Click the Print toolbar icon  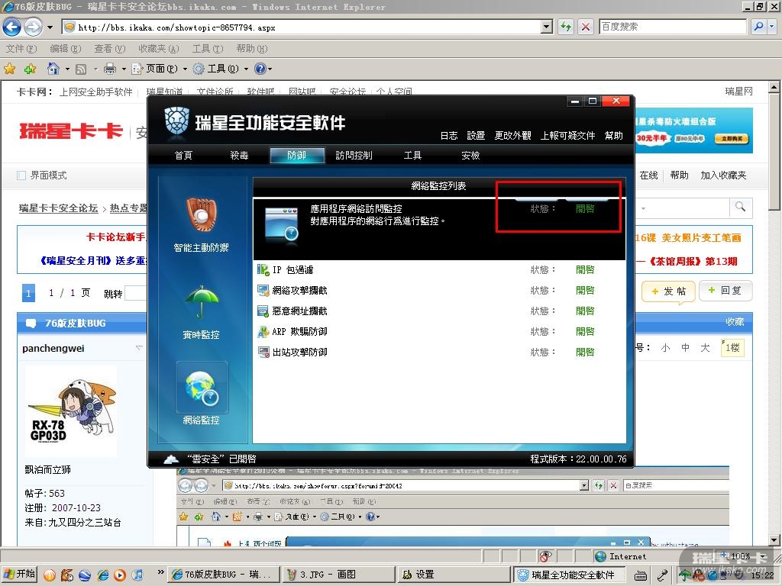(110, 69)
